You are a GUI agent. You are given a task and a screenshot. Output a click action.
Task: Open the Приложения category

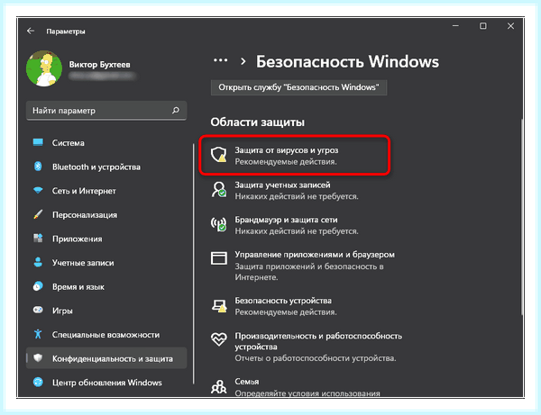coord(106,239)
